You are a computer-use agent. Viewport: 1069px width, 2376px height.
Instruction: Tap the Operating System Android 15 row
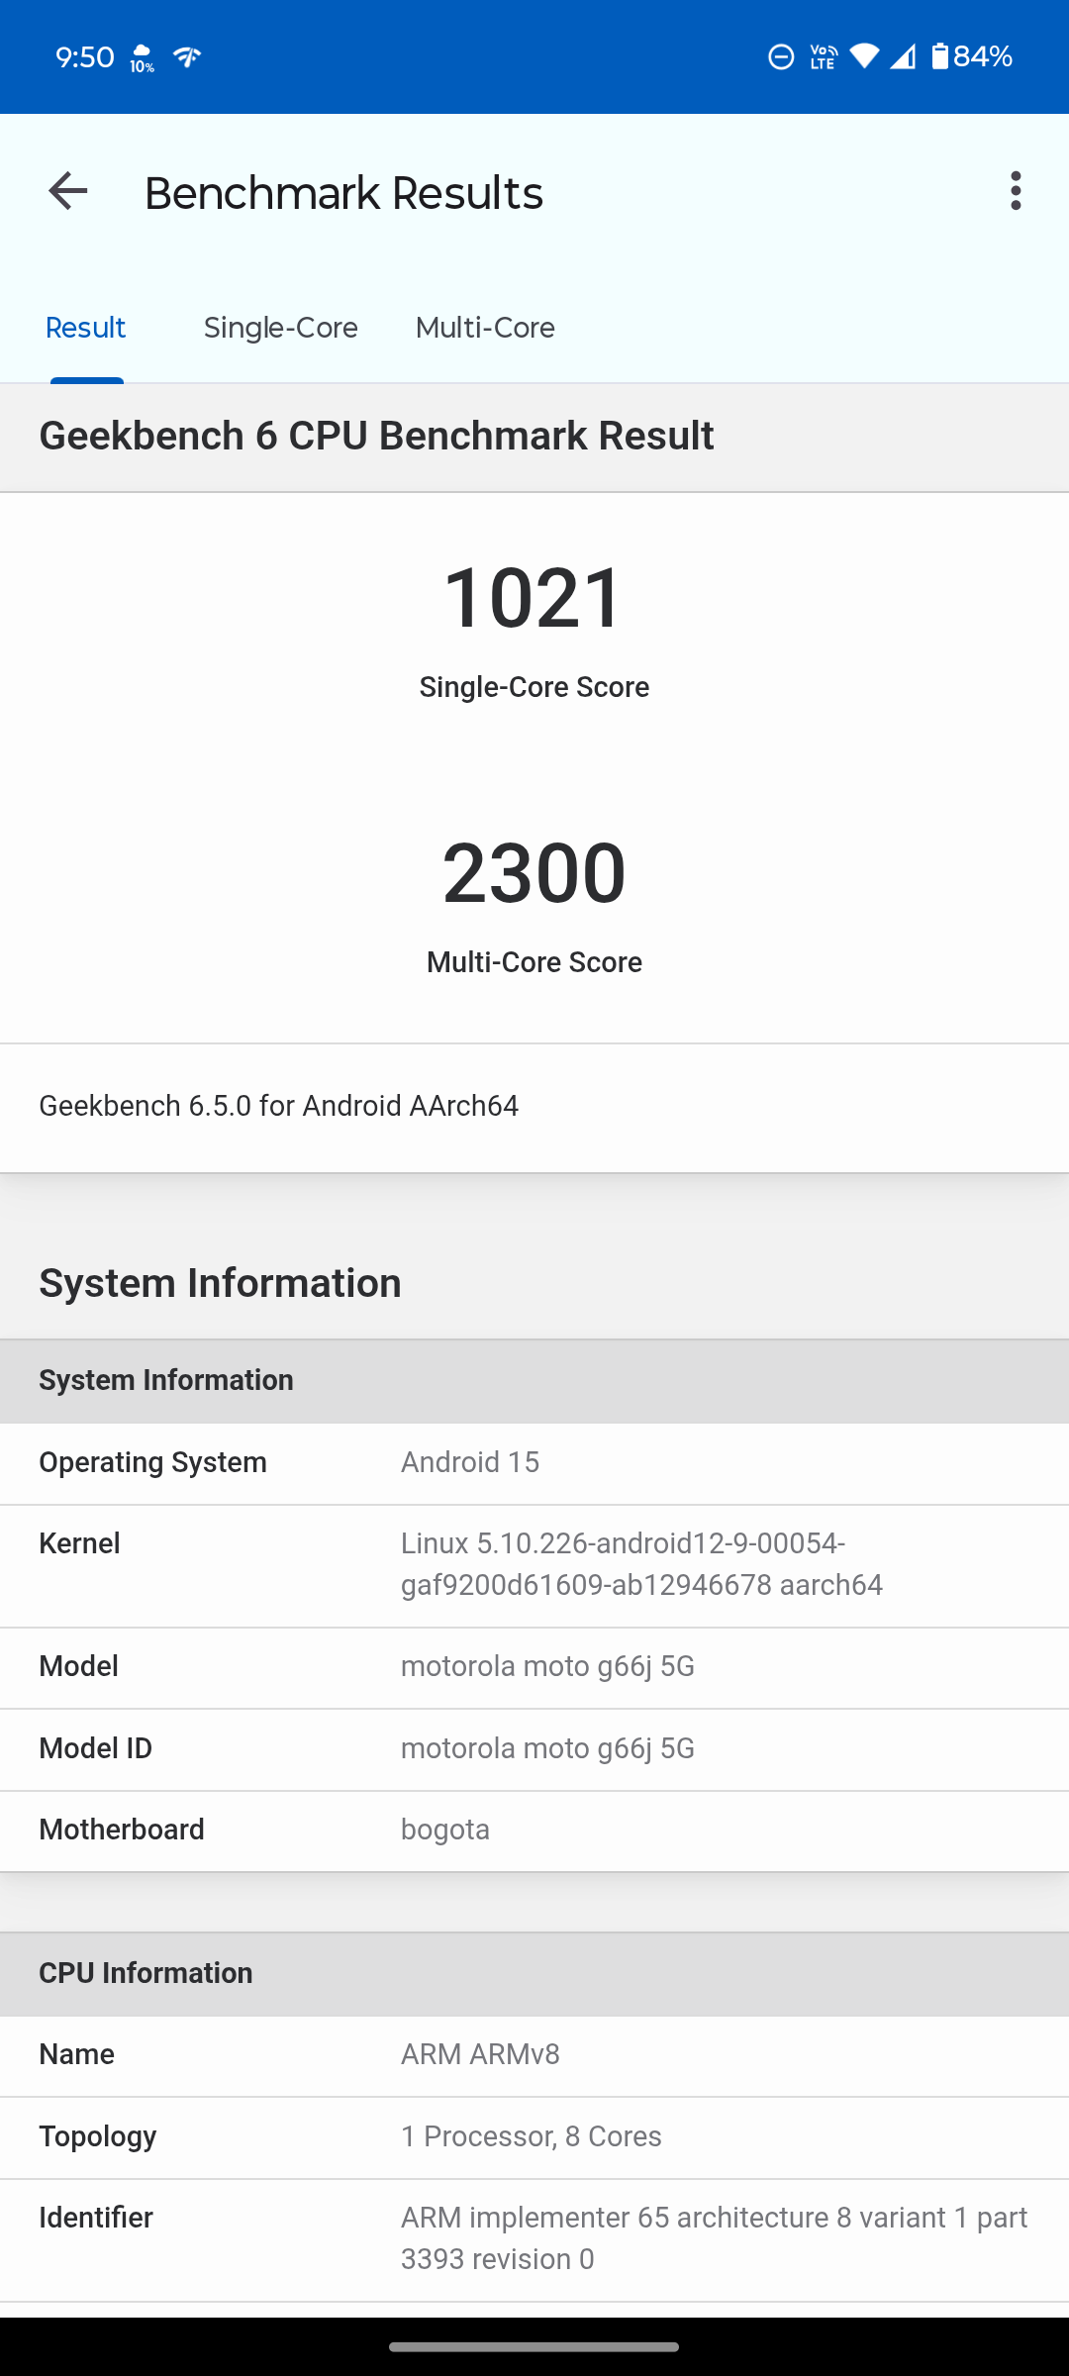click(534, 1463)
